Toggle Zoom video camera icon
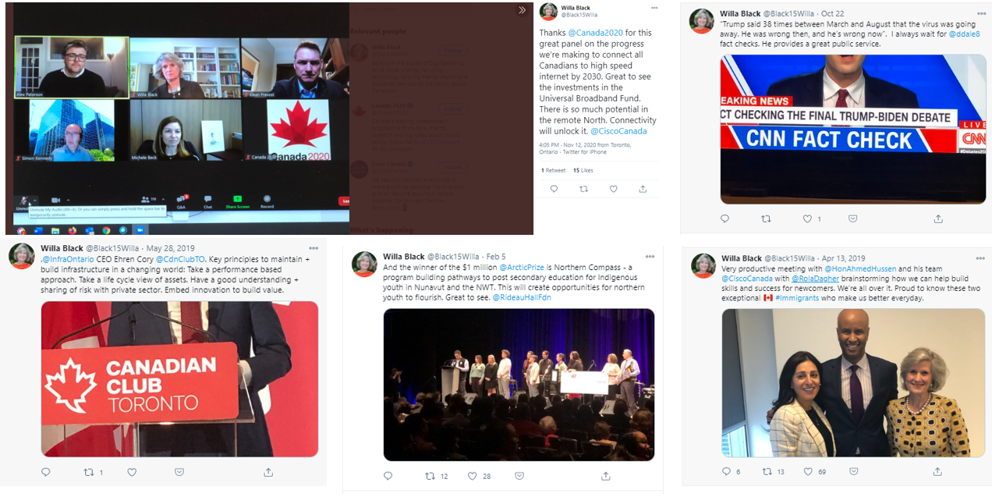The width and height of the screenshot is (992, 497). (x=55, y=201)
